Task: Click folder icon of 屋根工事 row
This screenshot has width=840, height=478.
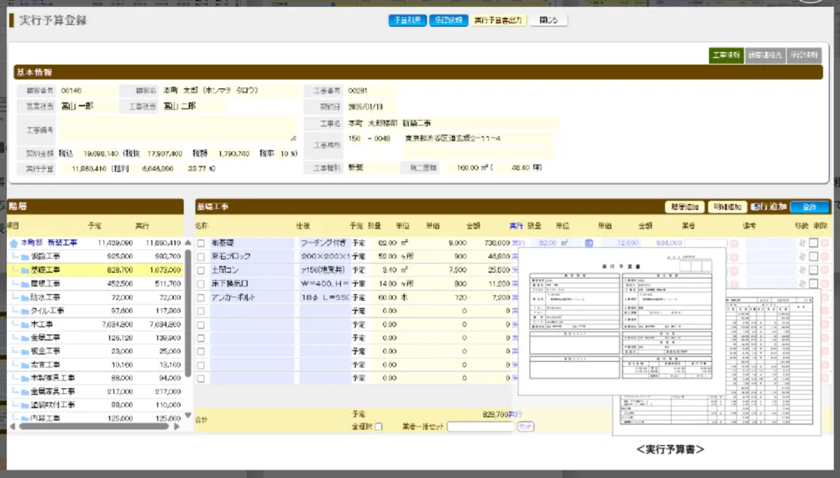Action: pos(24,283)
